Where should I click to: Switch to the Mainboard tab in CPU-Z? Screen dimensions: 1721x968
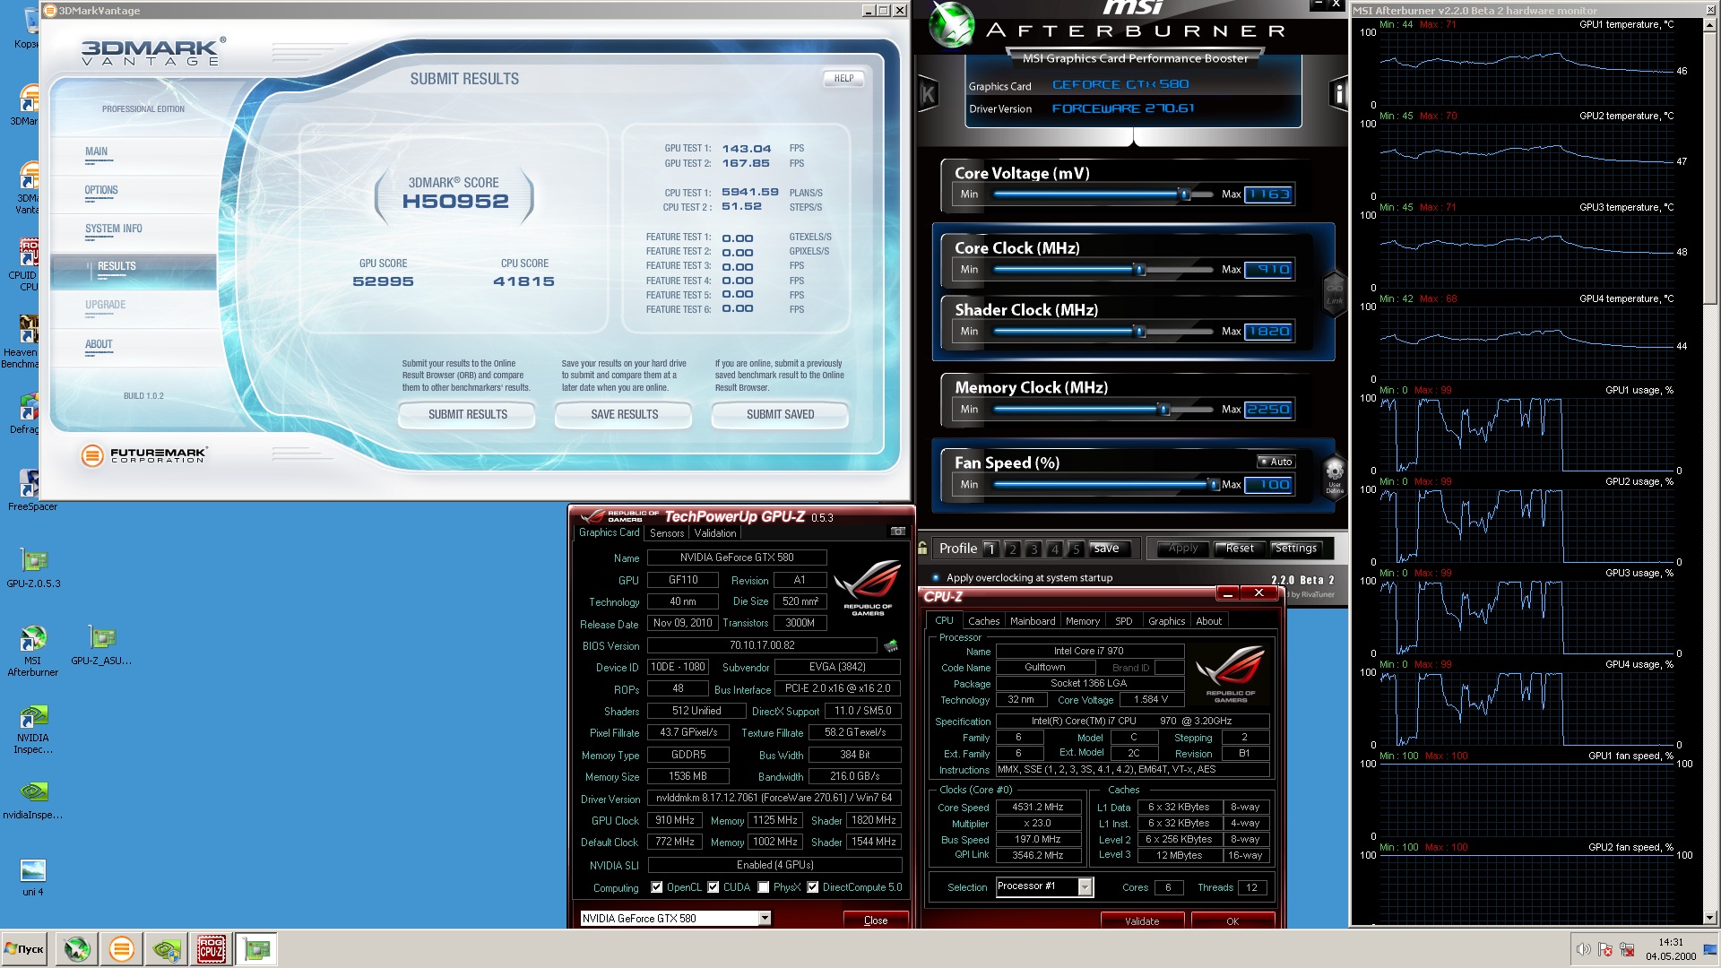click(1032, 621)
